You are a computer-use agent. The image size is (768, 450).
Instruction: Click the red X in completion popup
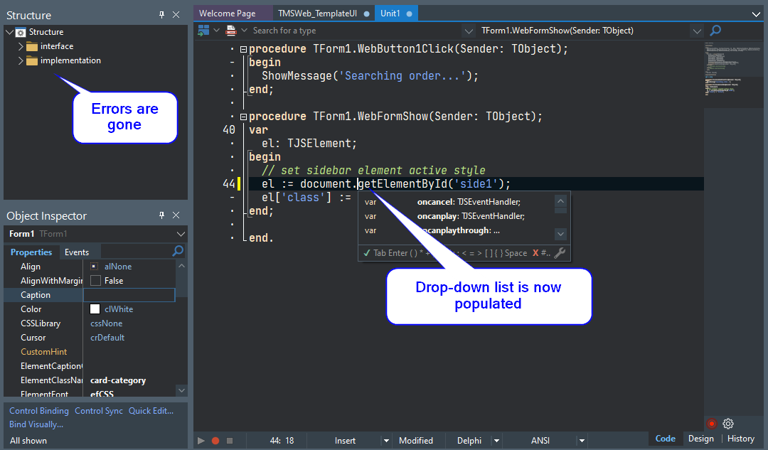coord(535,253)
